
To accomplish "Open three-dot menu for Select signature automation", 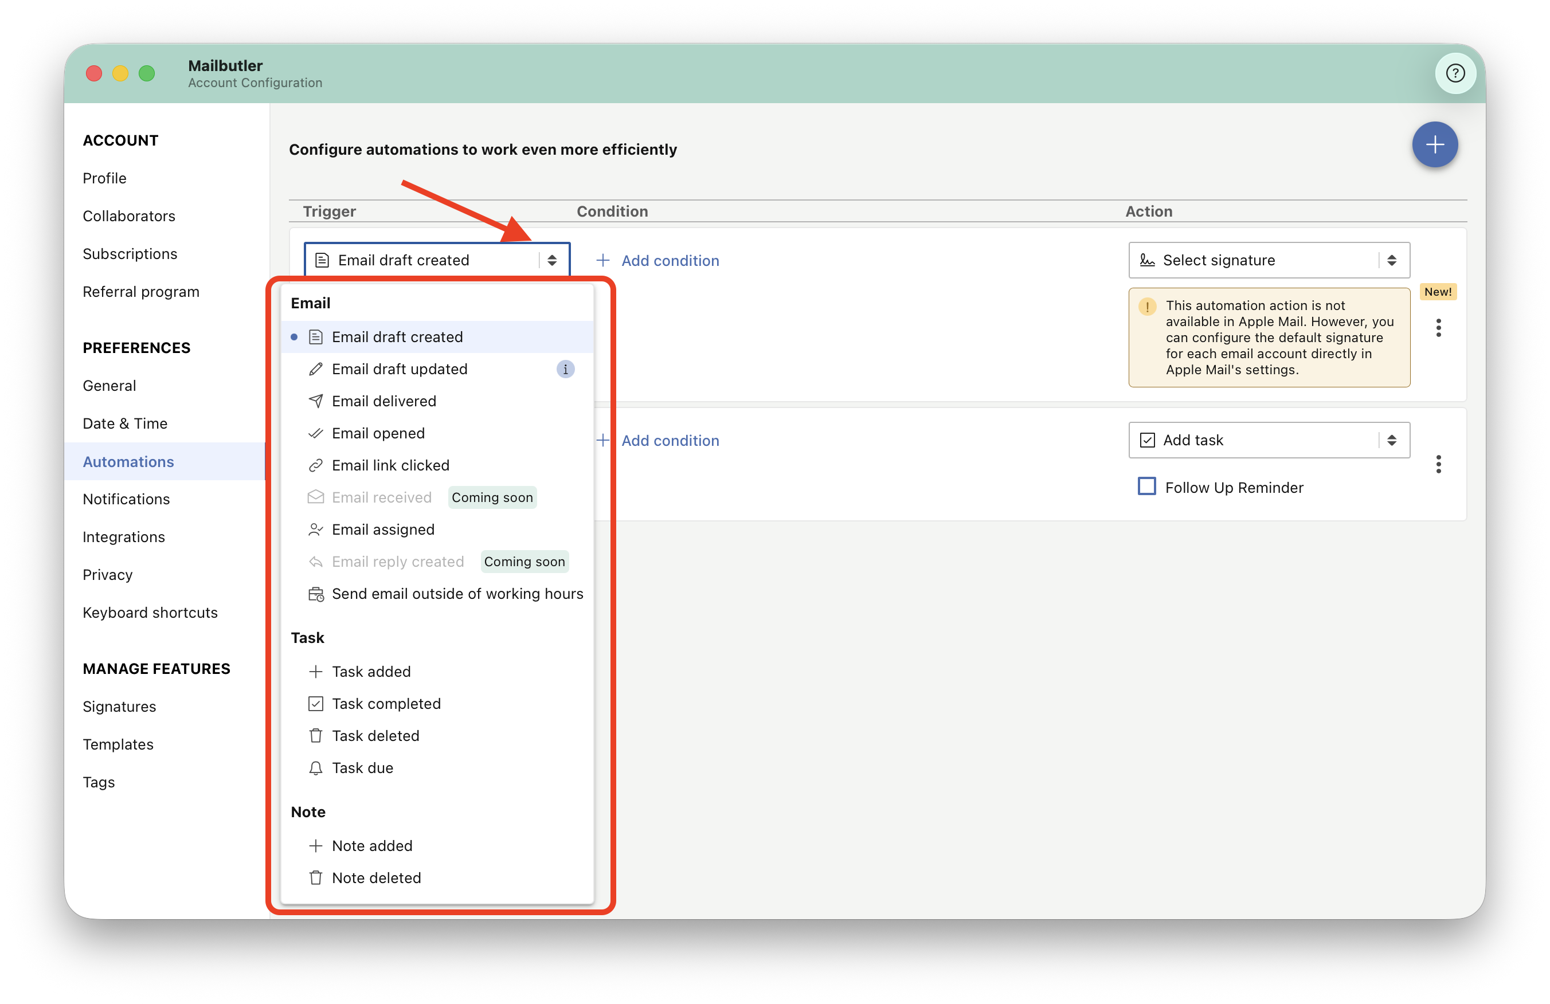I will tap(1439, 328).
